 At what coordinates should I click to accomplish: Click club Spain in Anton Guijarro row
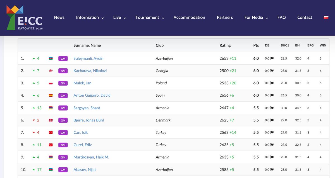pos(160,95)
